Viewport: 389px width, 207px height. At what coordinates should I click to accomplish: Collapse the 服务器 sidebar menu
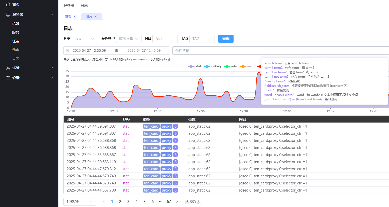52,14
